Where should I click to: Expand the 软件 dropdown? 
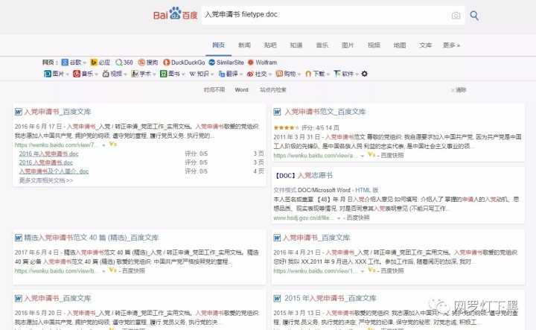[357, 74]
